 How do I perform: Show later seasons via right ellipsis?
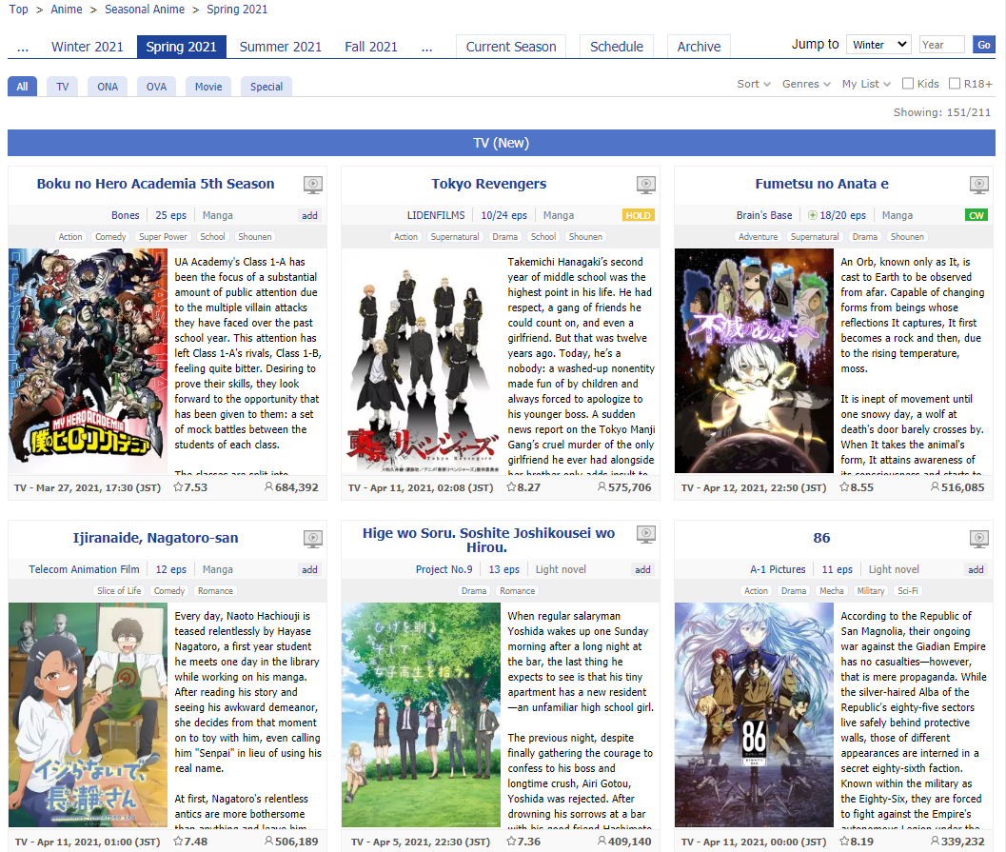[x=426, y=48]
